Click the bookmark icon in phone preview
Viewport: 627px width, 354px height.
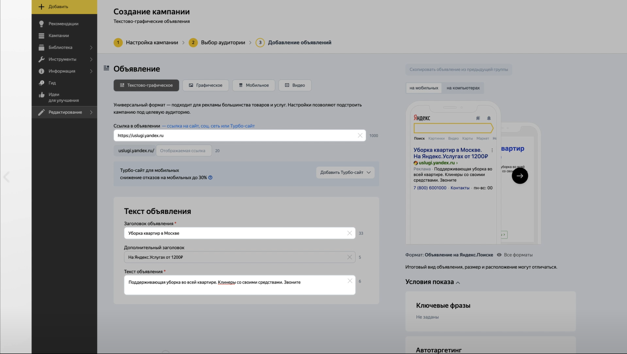tap(478, 118)
